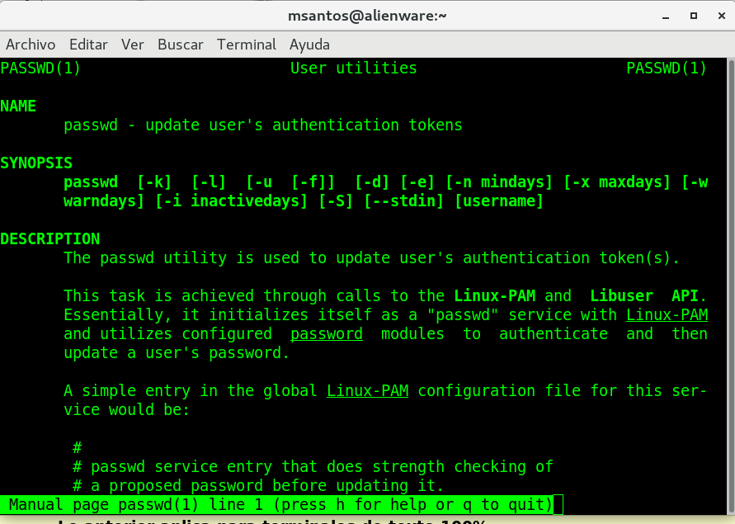The image size is (735, 524).
Task: Open the Editar menu
Action: (x=88, y=45)
